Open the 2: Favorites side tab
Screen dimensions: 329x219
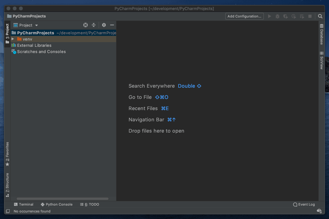click(7, 154)
